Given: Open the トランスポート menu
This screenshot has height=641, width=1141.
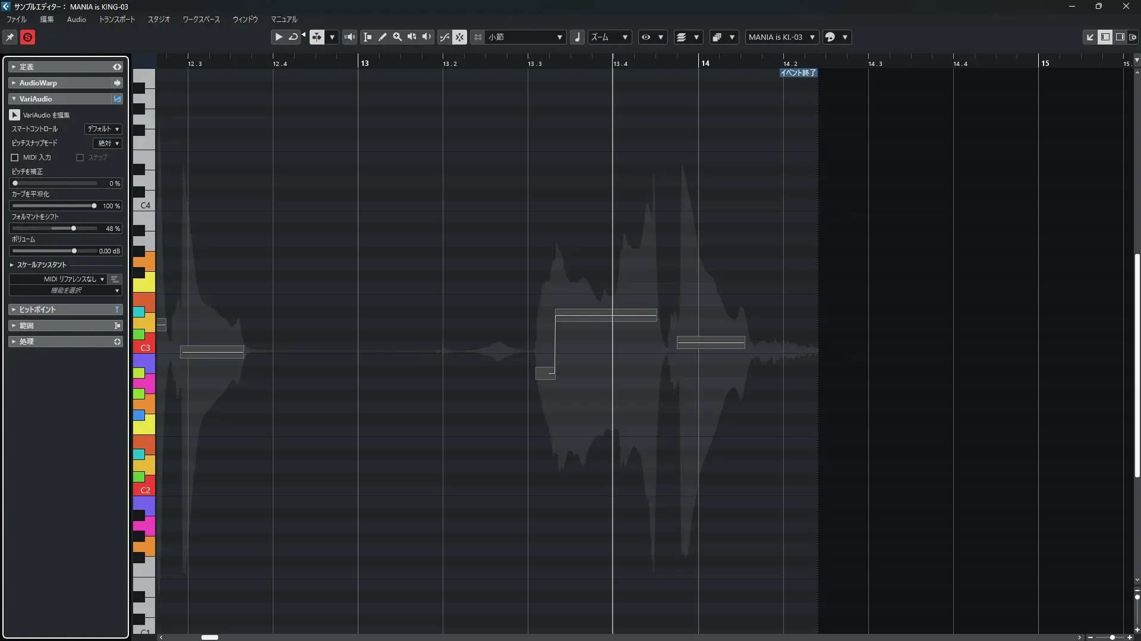Looking at the screenshot, I should (116, 20).
